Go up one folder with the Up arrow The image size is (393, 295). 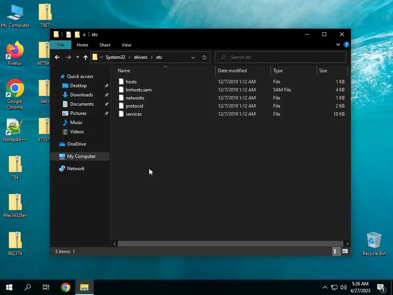click(x=86, y=58)
